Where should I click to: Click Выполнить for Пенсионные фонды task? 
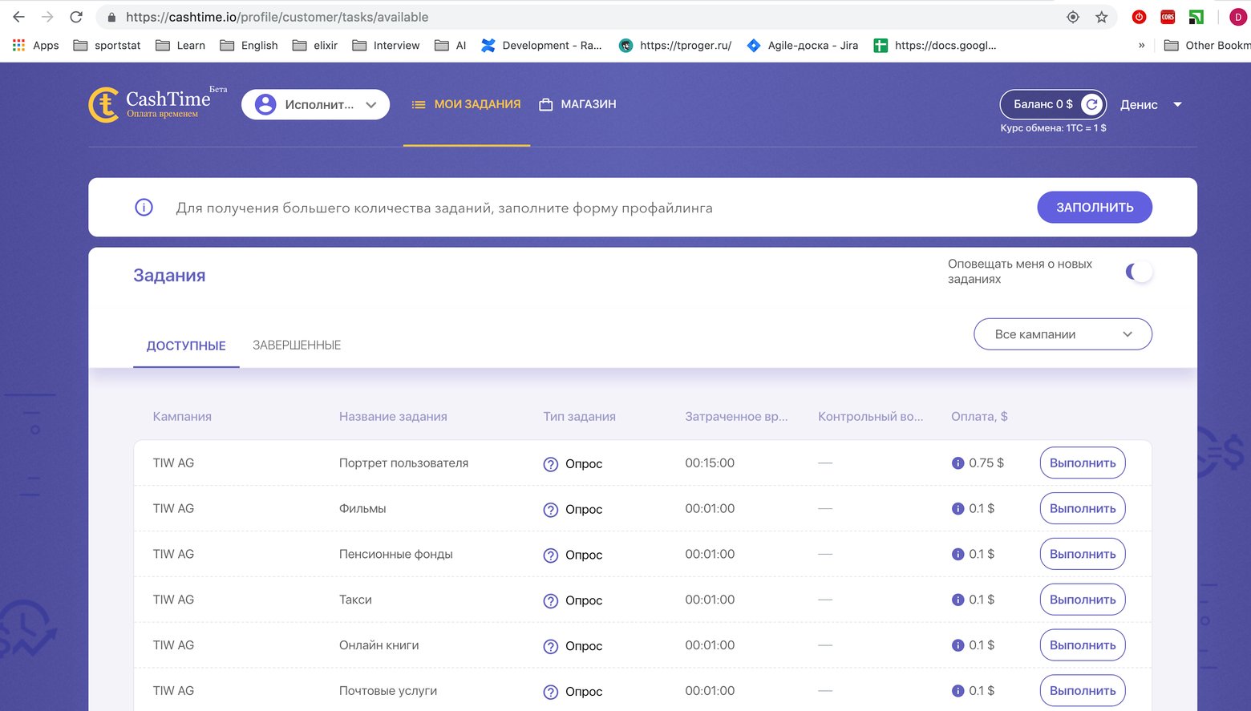point(1083,554)
